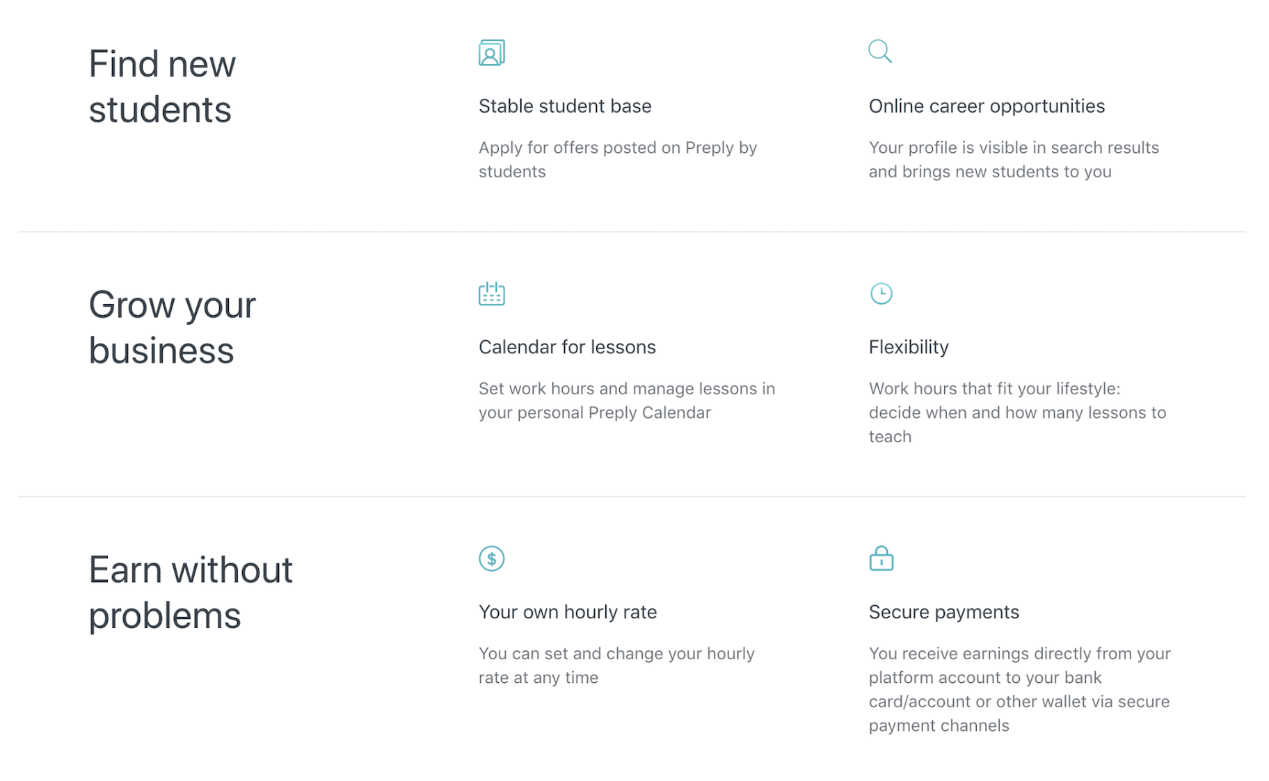1269x781 pixels.
Task: Click the "Earn without problems" section title
Action: [x=190, y=593]
